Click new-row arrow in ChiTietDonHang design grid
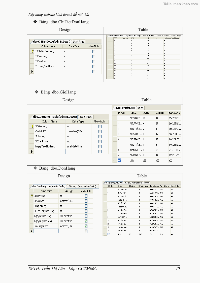 click(32, 72)
